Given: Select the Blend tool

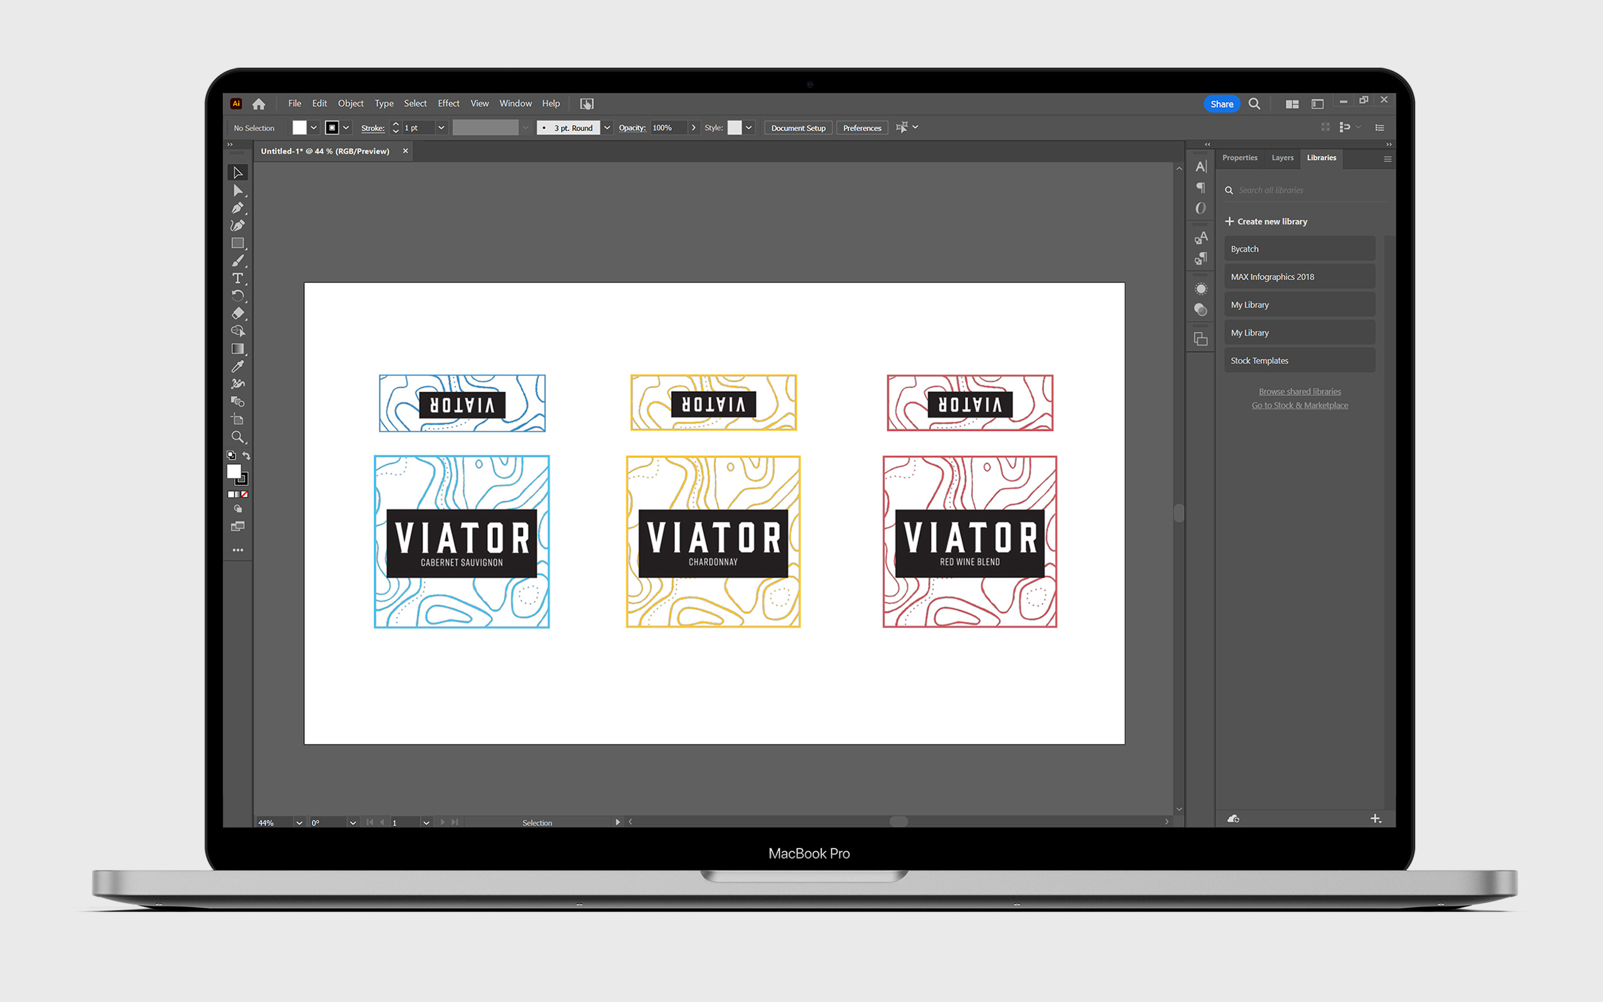Looking at the screenshot, I should 238,401.
